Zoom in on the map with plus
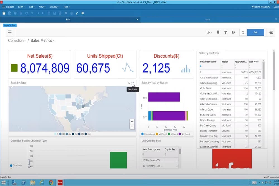This screenshot has height=186, width=279. pos(132,122)
